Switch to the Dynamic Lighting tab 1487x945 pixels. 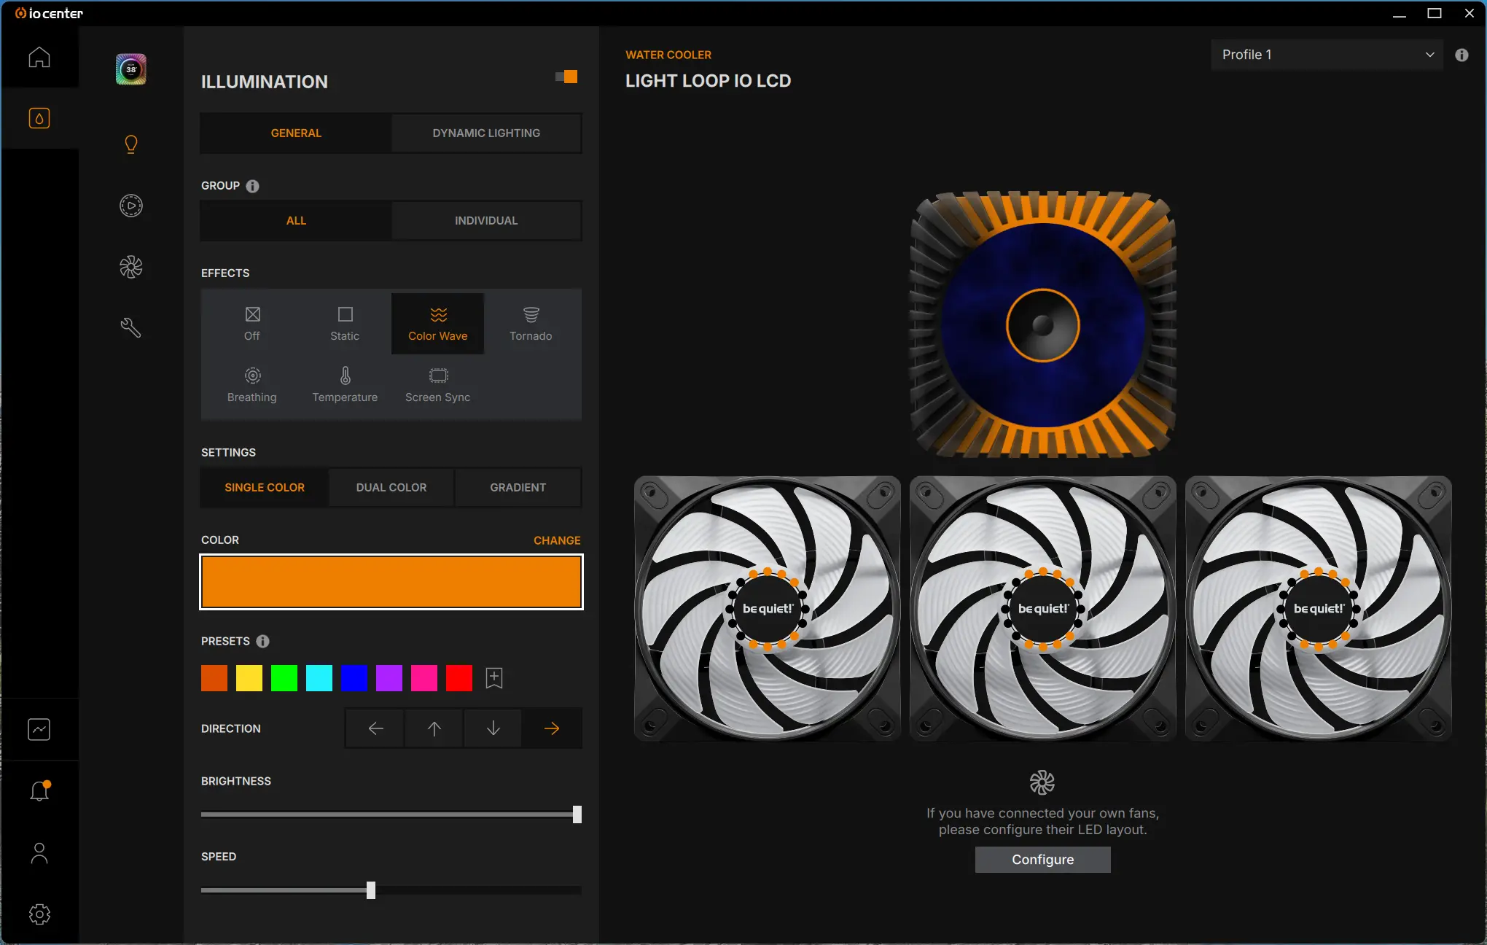pyautogui.click(x=486, y=133)
